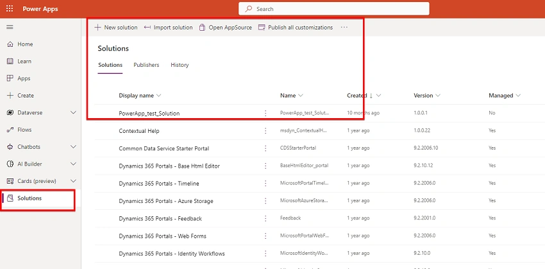Click Open AppSource in command bar
The image size is (545, 269).
(225, 28)
